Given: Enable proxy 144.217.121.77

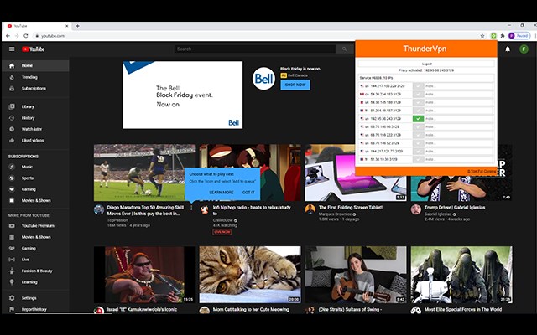Looking at the screenshot, I should pos(418,151).
